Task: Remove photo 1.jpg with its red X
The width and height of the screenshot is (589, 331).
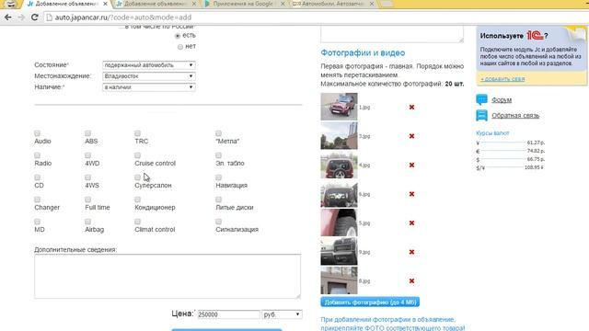Action: [x=411, y=108]
